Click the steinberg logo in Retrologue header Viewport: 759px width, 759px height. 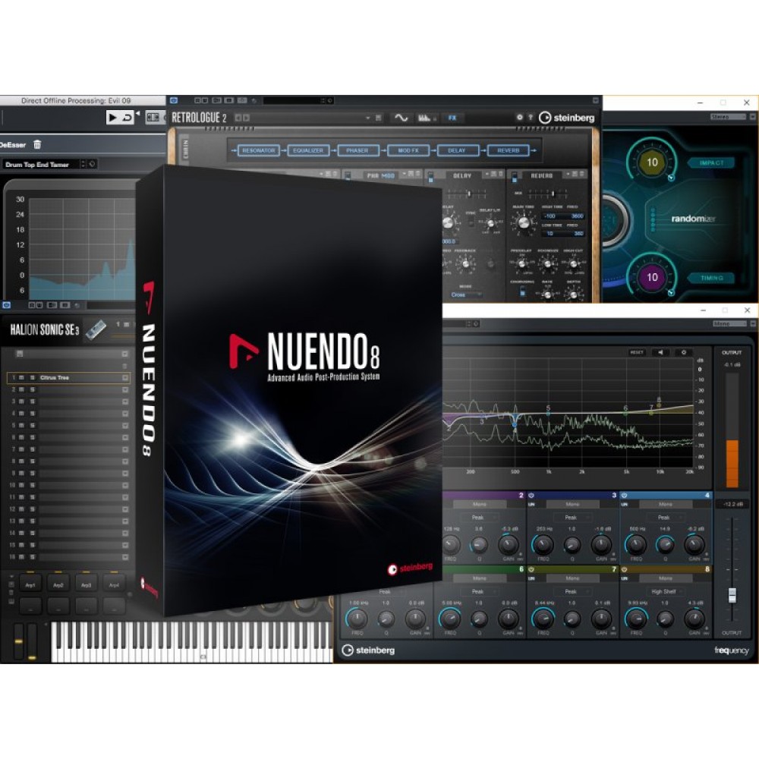(x=566, y=118)
